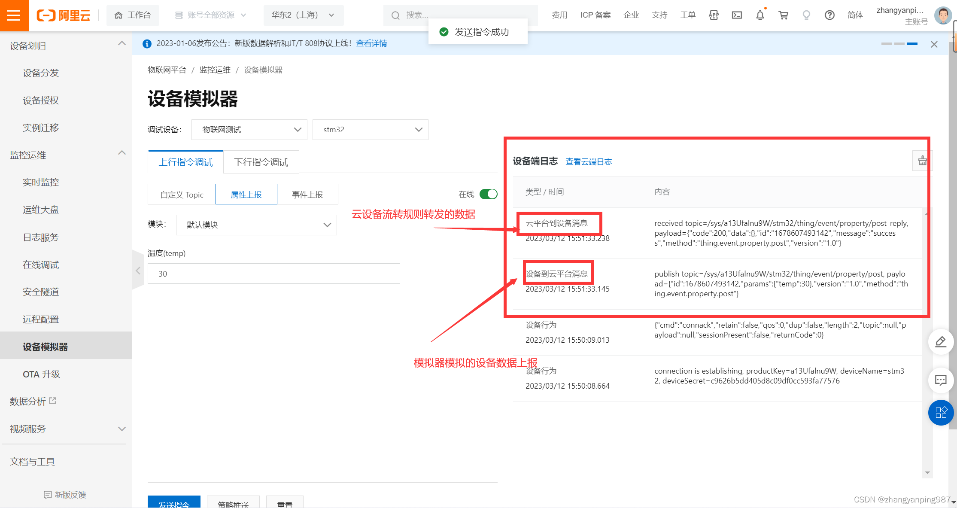Viewport: 957px width, 508px height.
Task: Open the 物联网测试 product dropdown
Action: (x=249, y=130)
